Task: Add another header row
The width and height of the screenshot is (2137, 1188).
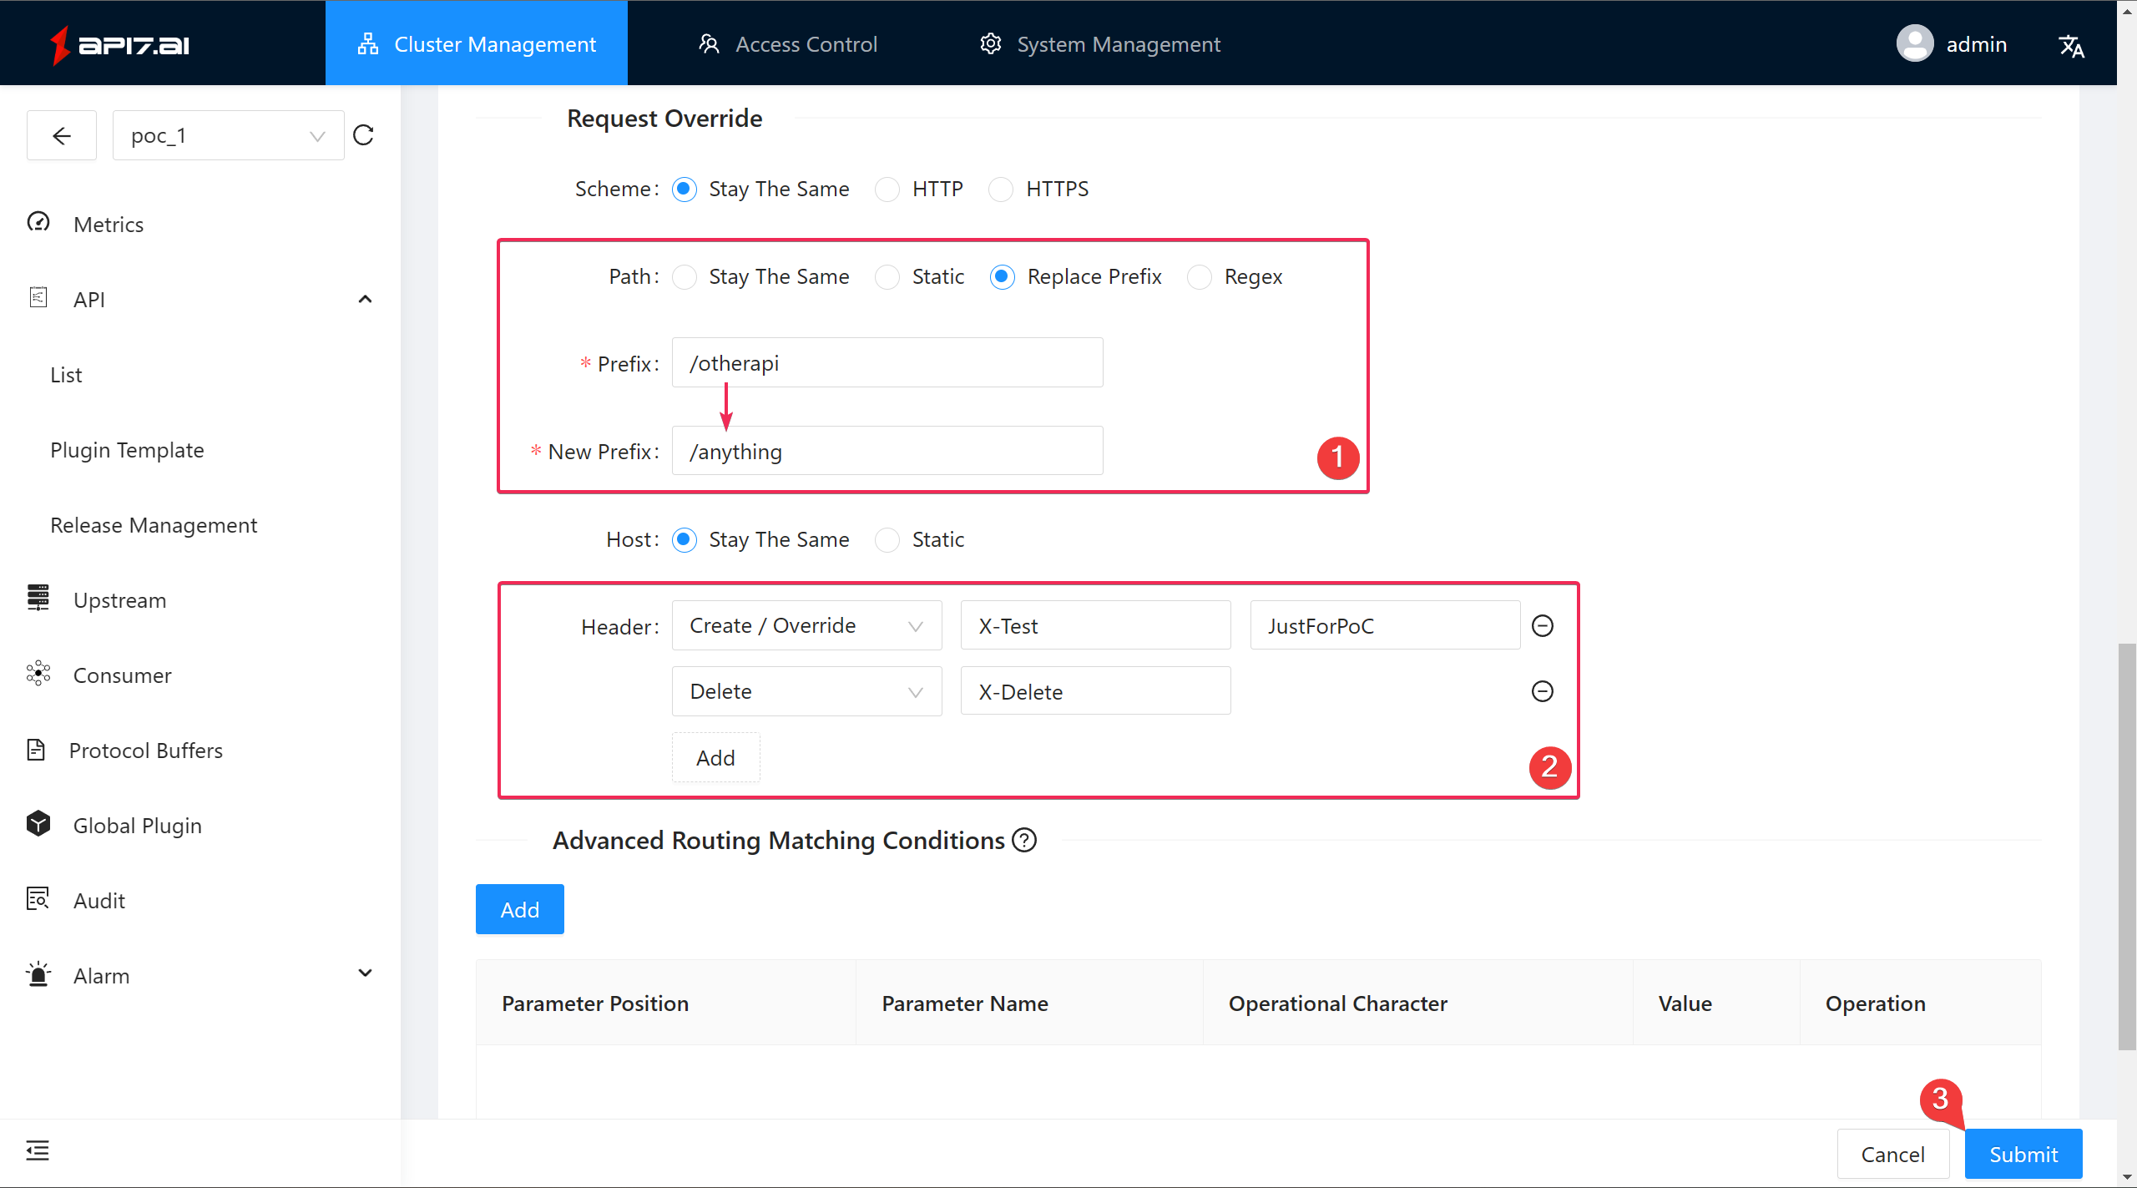Action: [x=715, y=758]
